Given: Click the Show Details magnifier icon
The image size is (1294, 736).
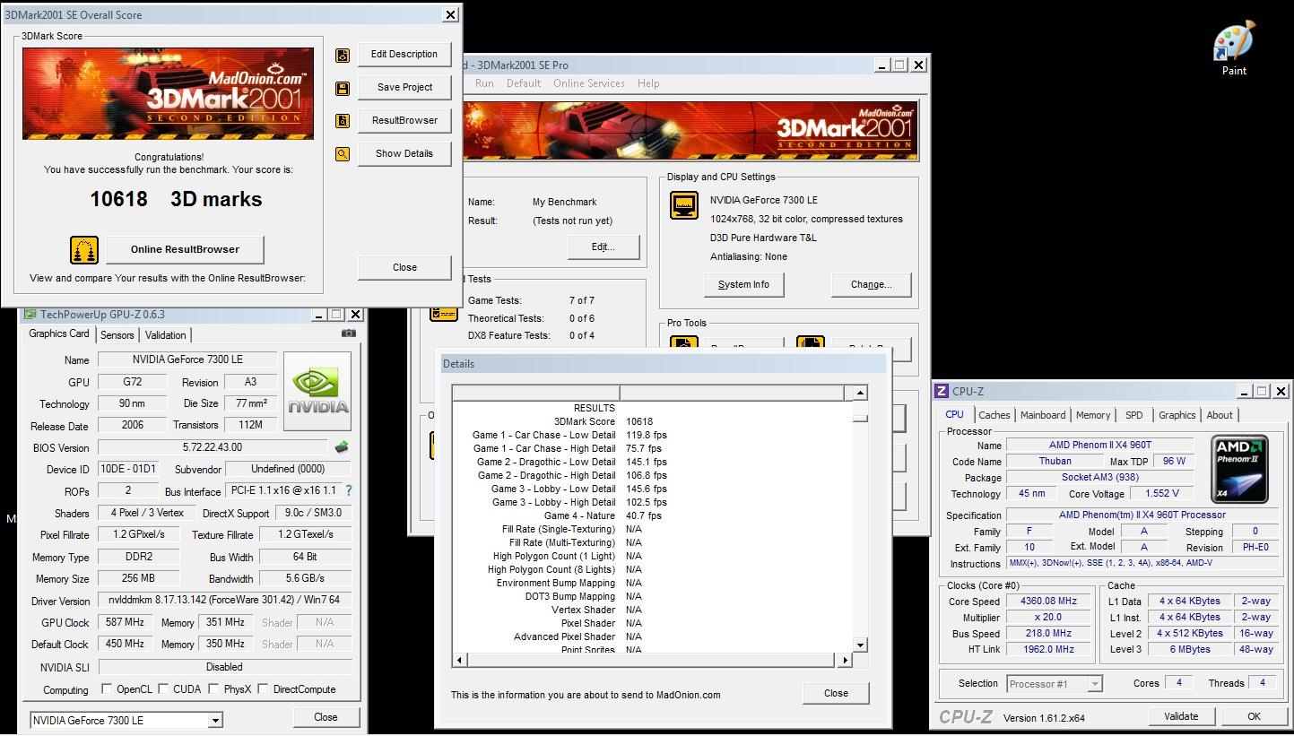Looking at the screenshot, I should [343, 154].
